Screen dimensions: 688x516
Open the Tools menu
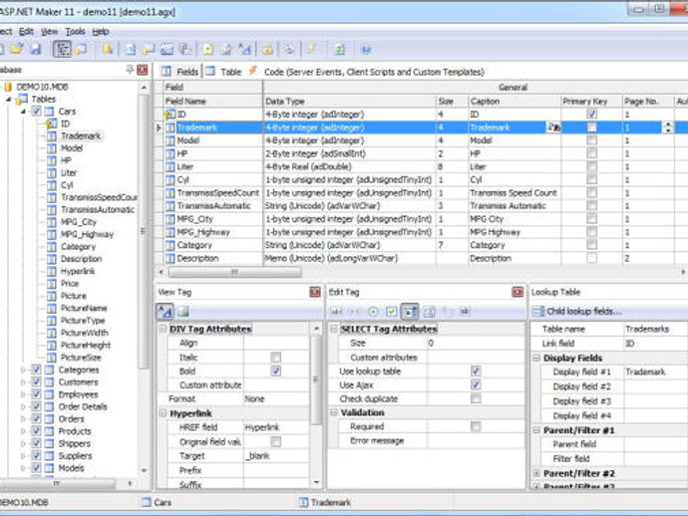coord(75,32)
